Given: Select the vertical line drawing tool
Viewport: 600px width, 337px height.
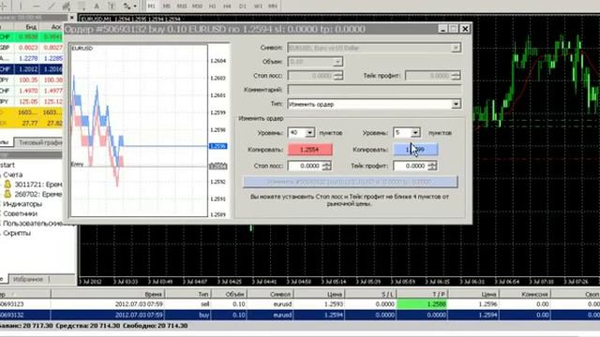Looking at the screenshot, I should [21, 6].
